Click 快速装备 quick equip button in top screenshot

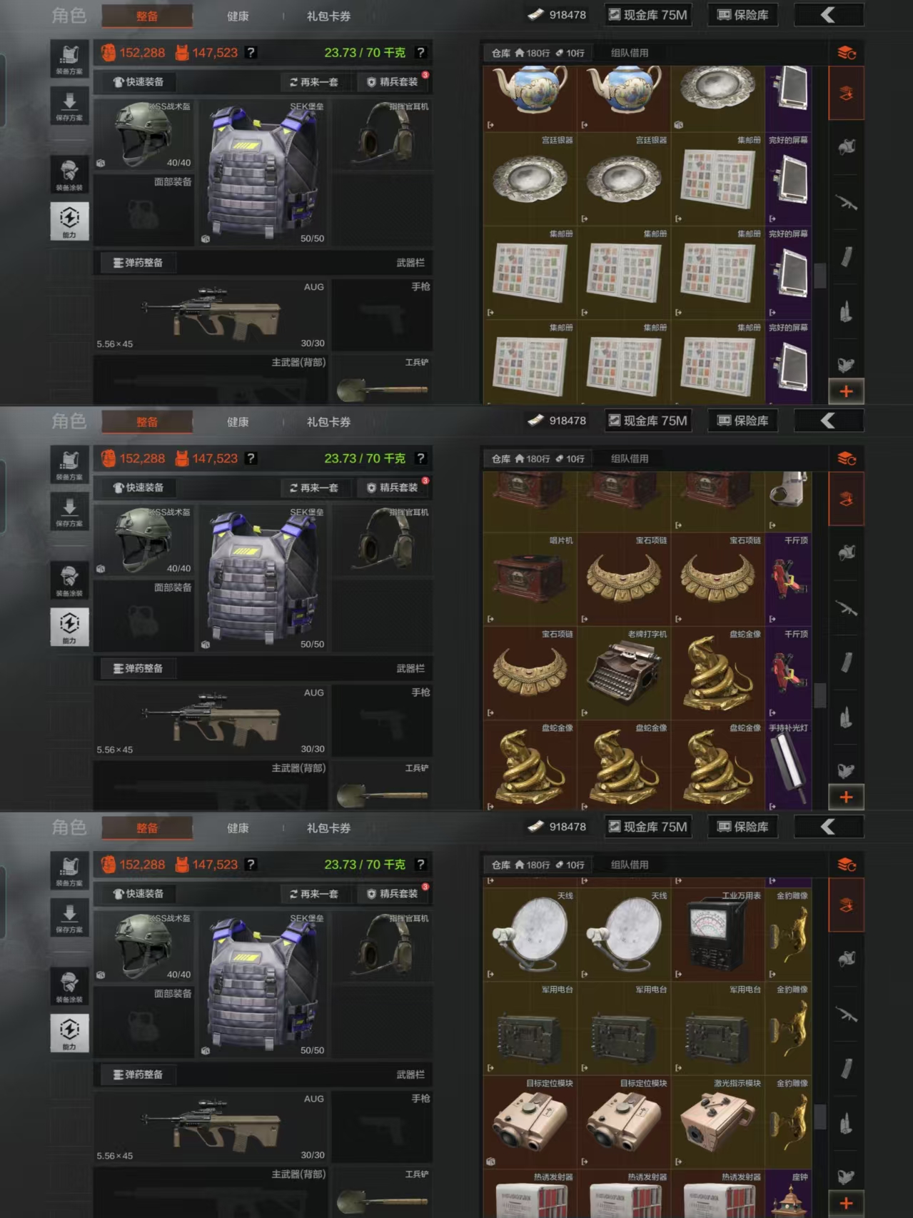[139, 82]
